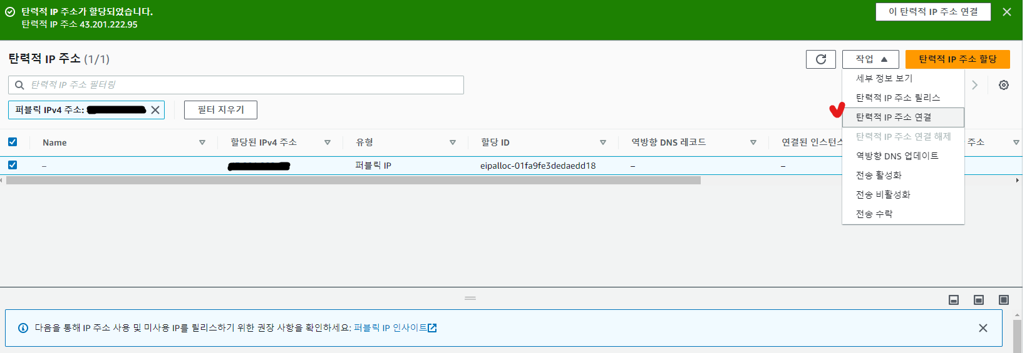Select 탄력적 IP 주소 연결 menu item
Image resolution: width=1027 pixels, height=353 pixels.
pos(894,117)
